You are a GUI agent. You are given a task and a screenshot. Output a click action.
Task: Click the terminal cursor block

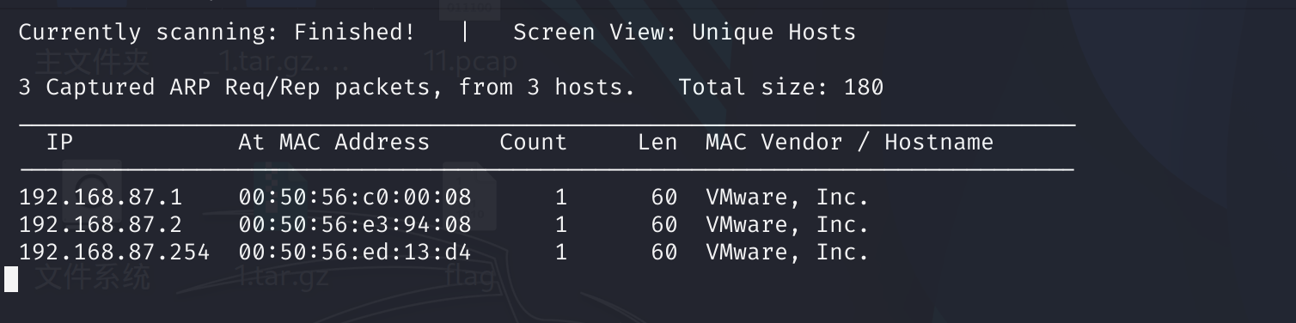11,279
